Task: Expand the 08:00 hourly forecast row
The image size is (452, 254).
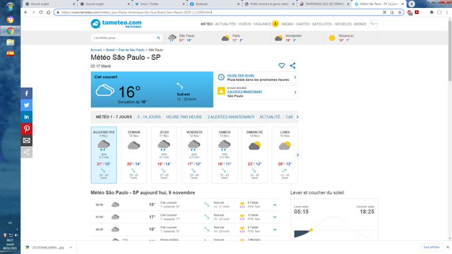Action: [x=275, y=229]
